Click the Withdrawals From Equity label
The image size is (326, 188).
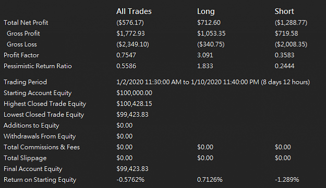point(40,136)
